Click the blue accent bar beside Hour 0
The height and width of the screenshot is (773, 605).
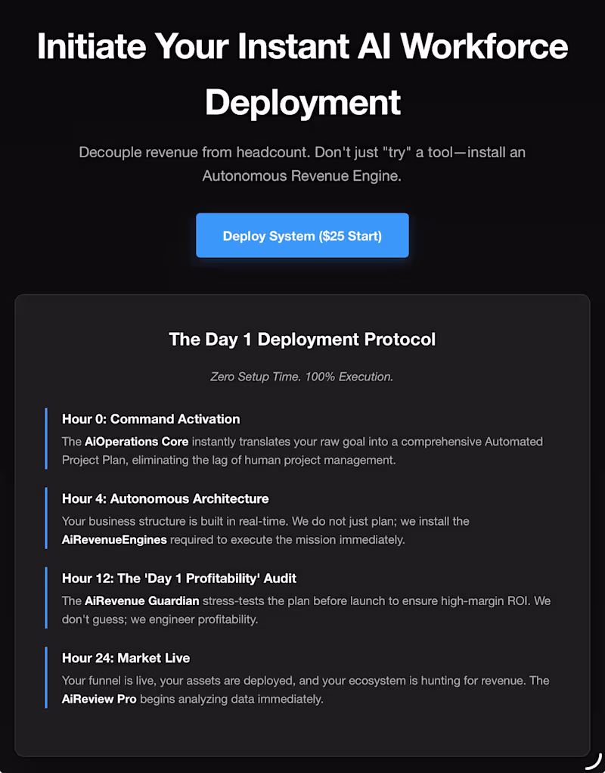coord(45,439)
